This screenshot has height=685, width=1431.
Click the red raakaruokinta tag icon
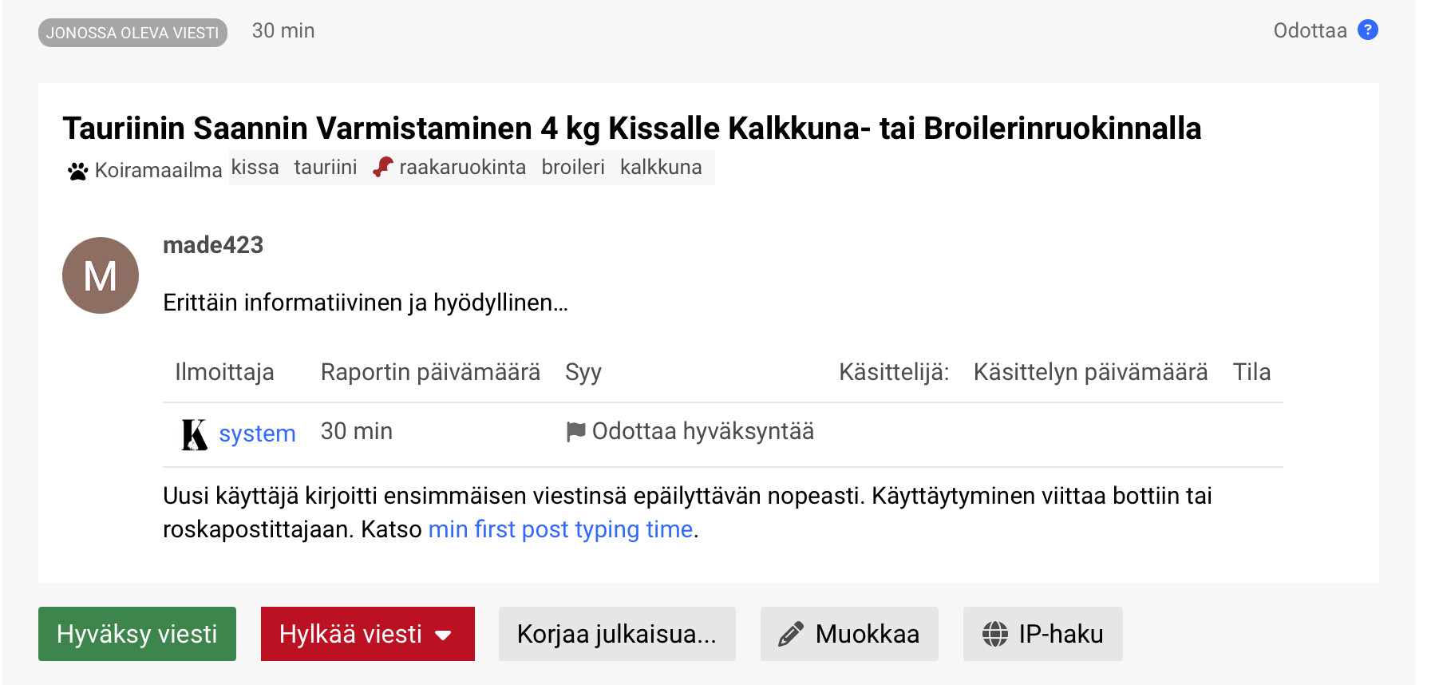(x=383, y=168)
